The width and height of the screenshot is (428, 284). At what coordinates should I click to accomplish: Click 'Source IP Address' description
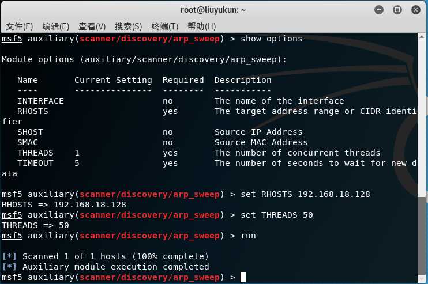click(258, 132)
